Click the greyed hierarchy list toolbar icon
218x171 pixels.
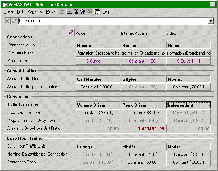pos(90,11)
